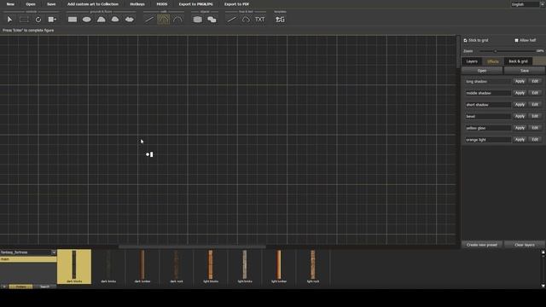This screenshot has width=546, height=307.
Task: Select the TXT text tool
Action: pos(259,20)
